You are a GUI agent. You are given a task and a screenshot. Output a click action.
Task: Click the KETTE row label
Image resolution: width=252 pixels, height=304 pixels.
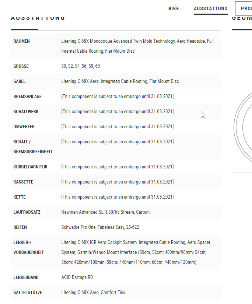point(20,197)
